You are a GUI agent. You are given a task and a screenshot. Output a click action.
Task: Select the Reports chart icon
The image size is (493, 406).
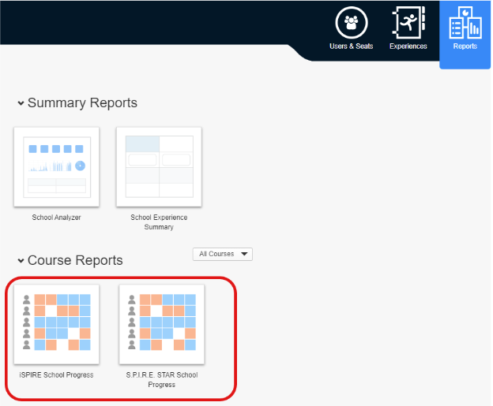pyautogui.click(x=465, y=22)
